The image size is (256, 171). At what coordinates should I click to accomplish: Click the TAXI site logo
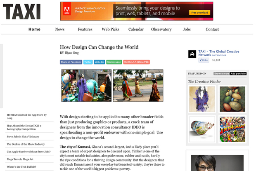pos(22,12)
